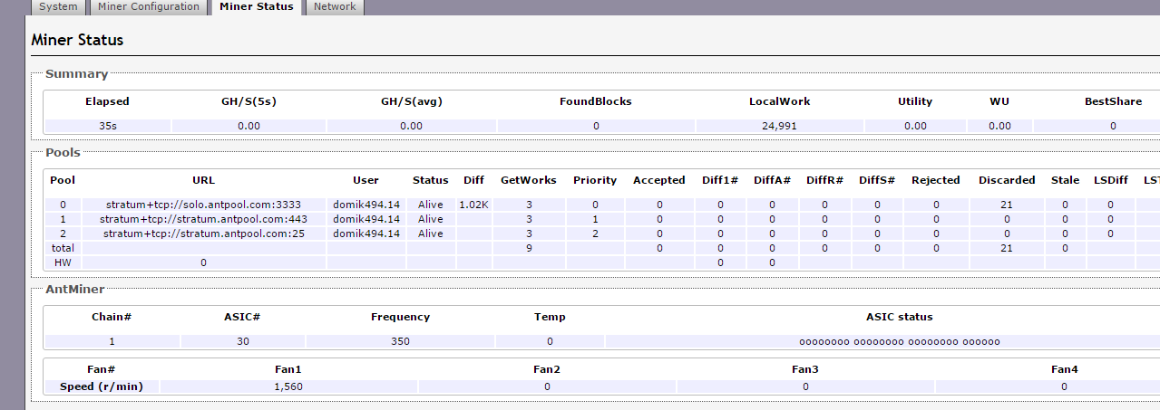Click the Rejected column header
The image size is (1160, 410).
point(936,180)
